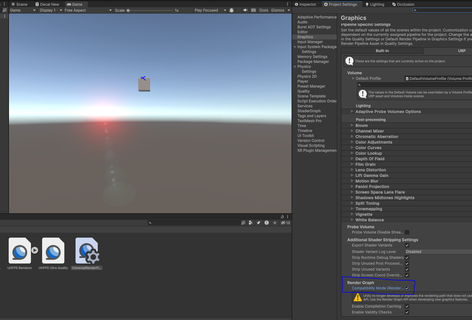Click the debug bug icon in Game toolbar
Viewport: 472px width, 320px height.
coord(232,10)
